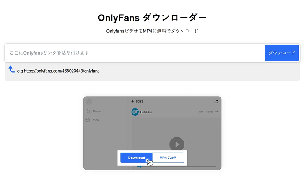Viewport: 306px width, 176px height.
Task: Click the profile avatar icon in sidebar
Action: (89, 102)
